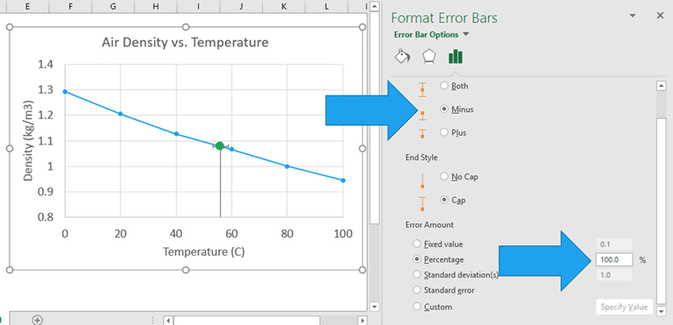Add new sheet with plus icon
Screen dimensions: 673x325
pos(38,320)
